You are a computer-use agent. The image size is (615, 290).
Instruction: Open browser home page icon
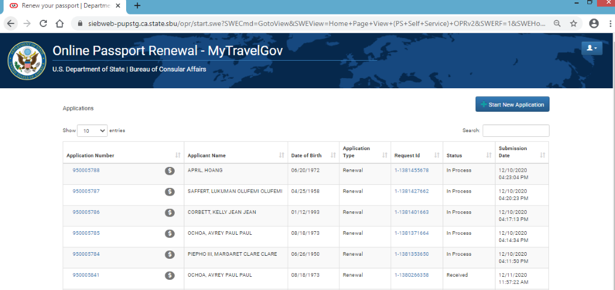(59, 23)
